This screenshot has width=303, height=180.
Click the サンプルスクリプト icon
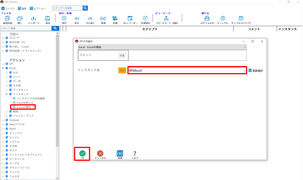241,20
